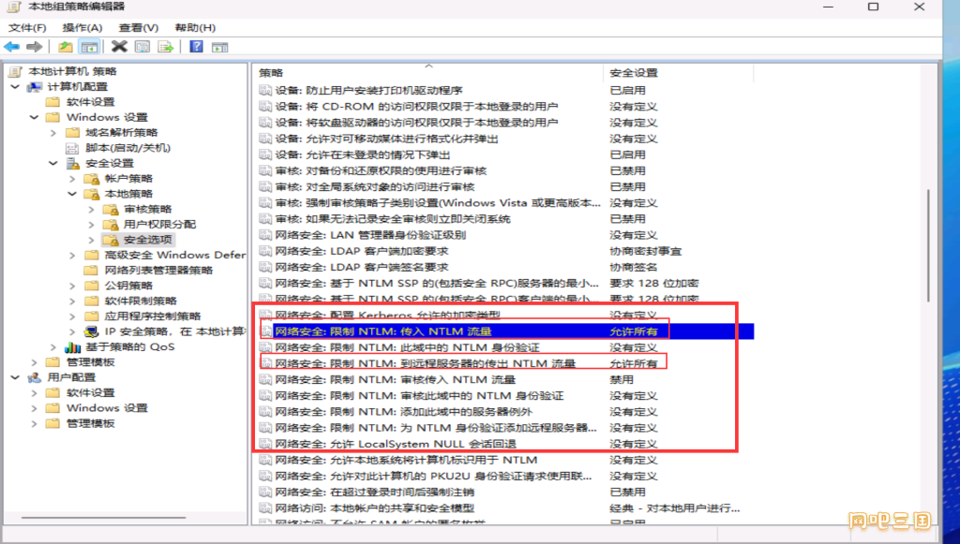The height and width of the screenshot is (544, 960).
Task: Go up one level with the folder icon
Action: coord(66,47)
